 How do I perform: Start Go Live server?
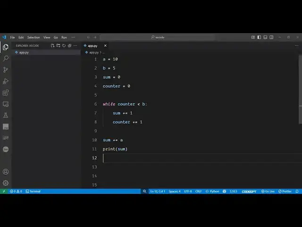(268, 191)
